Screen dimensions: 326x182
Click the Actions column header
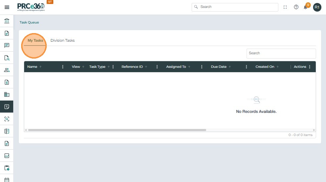[x=300, y=67]
